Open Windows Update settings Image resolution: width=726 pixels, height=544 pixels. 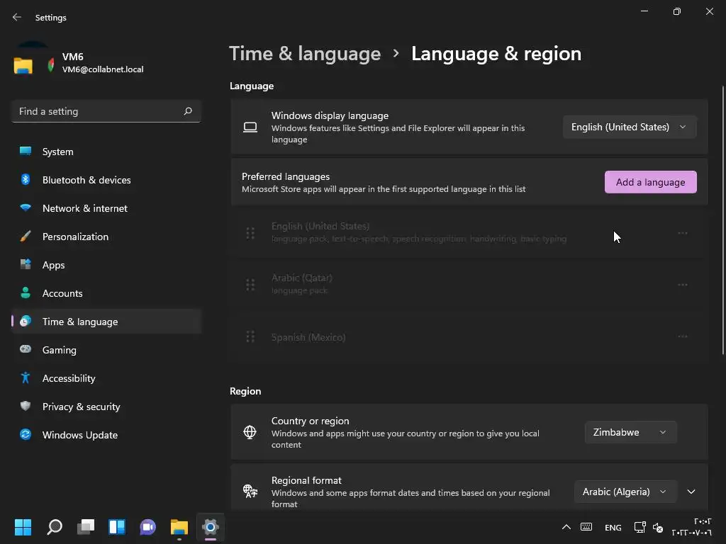point(106,435)
